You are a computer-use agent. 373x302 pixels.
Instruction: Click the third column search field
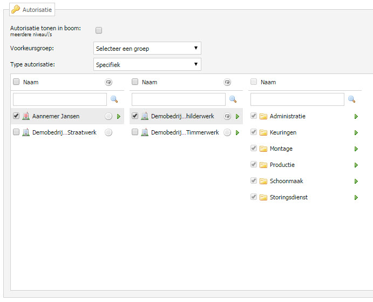click(297, 99)
